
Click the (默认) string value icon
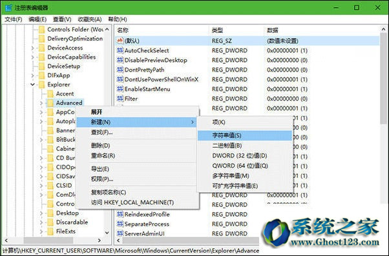click(120, 41)
